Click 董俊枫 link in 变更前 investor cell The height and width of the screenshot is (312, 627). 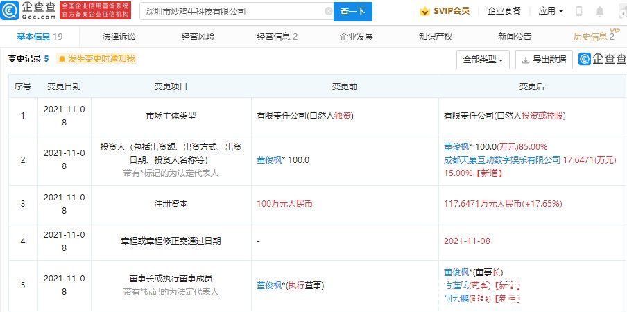click(x=269, y=160)
